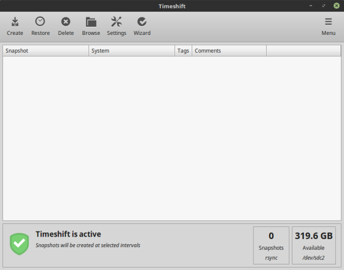The width and height of the screenshot is (344, 270).
Task: Click the 'Timeshift is active' heading
Action: [x=68, y=234]
